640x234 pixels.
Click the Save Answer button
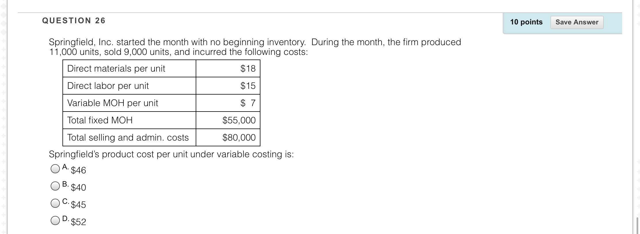coord(577,22)
